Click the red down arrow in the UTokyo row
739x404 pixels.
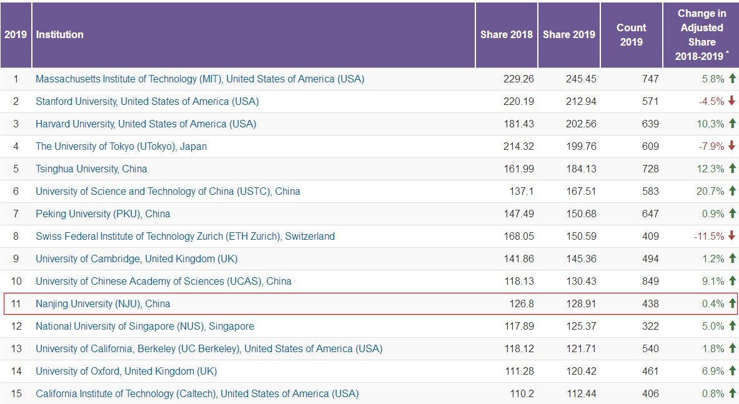pyautogui.click(x=732, y=146)
